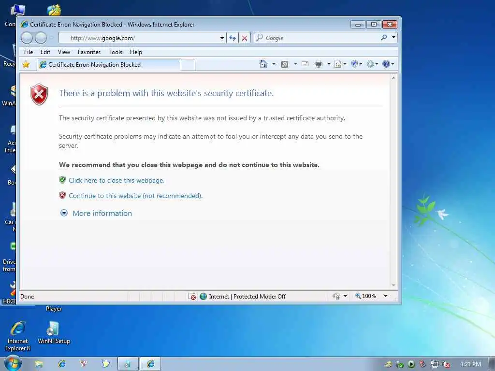Viewport: 495px width, 371px height.
Task: Open the Print dropdown arrow
Action: [329, 64]
